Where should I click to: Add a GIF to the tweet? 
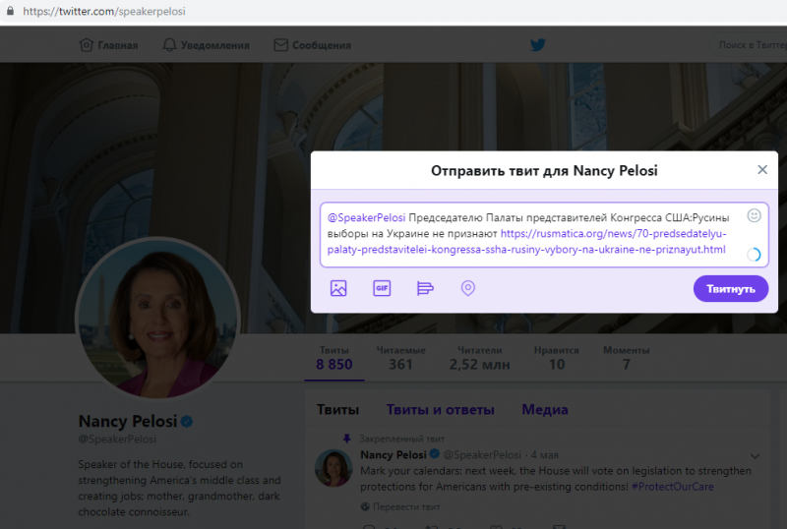tap(382, 288)
